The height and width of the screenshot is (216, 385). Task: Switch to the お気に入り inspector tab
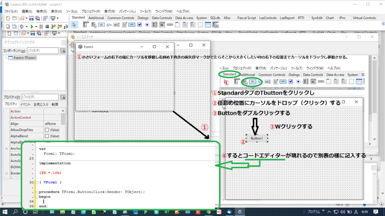[41, 105]
